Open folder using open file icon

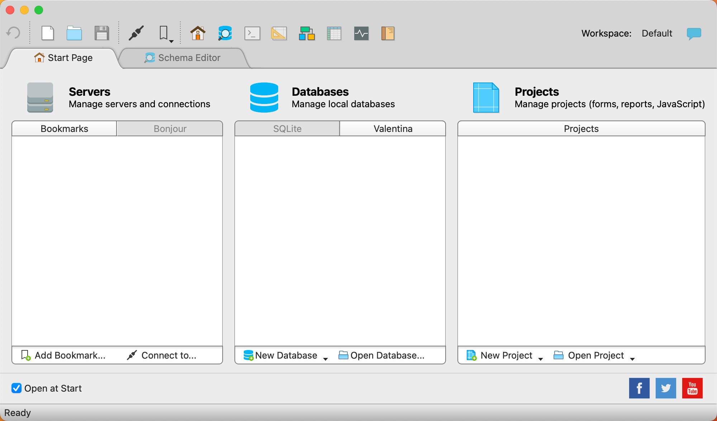(75, 33)
